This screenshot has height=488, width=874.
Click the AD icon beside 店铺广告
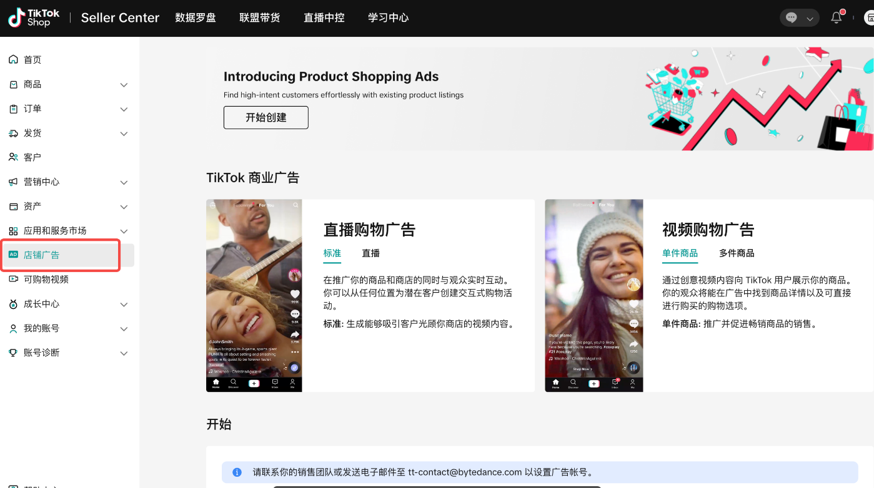pos(13,255)
